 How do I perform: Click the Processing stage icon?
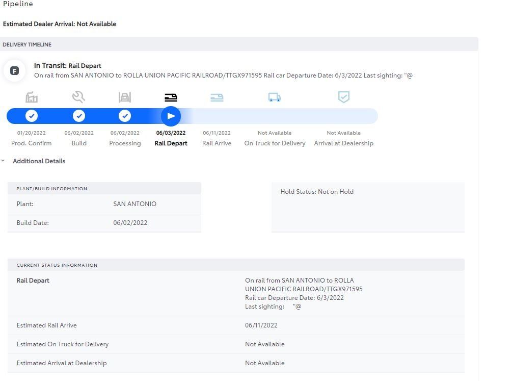coord(125,97)
